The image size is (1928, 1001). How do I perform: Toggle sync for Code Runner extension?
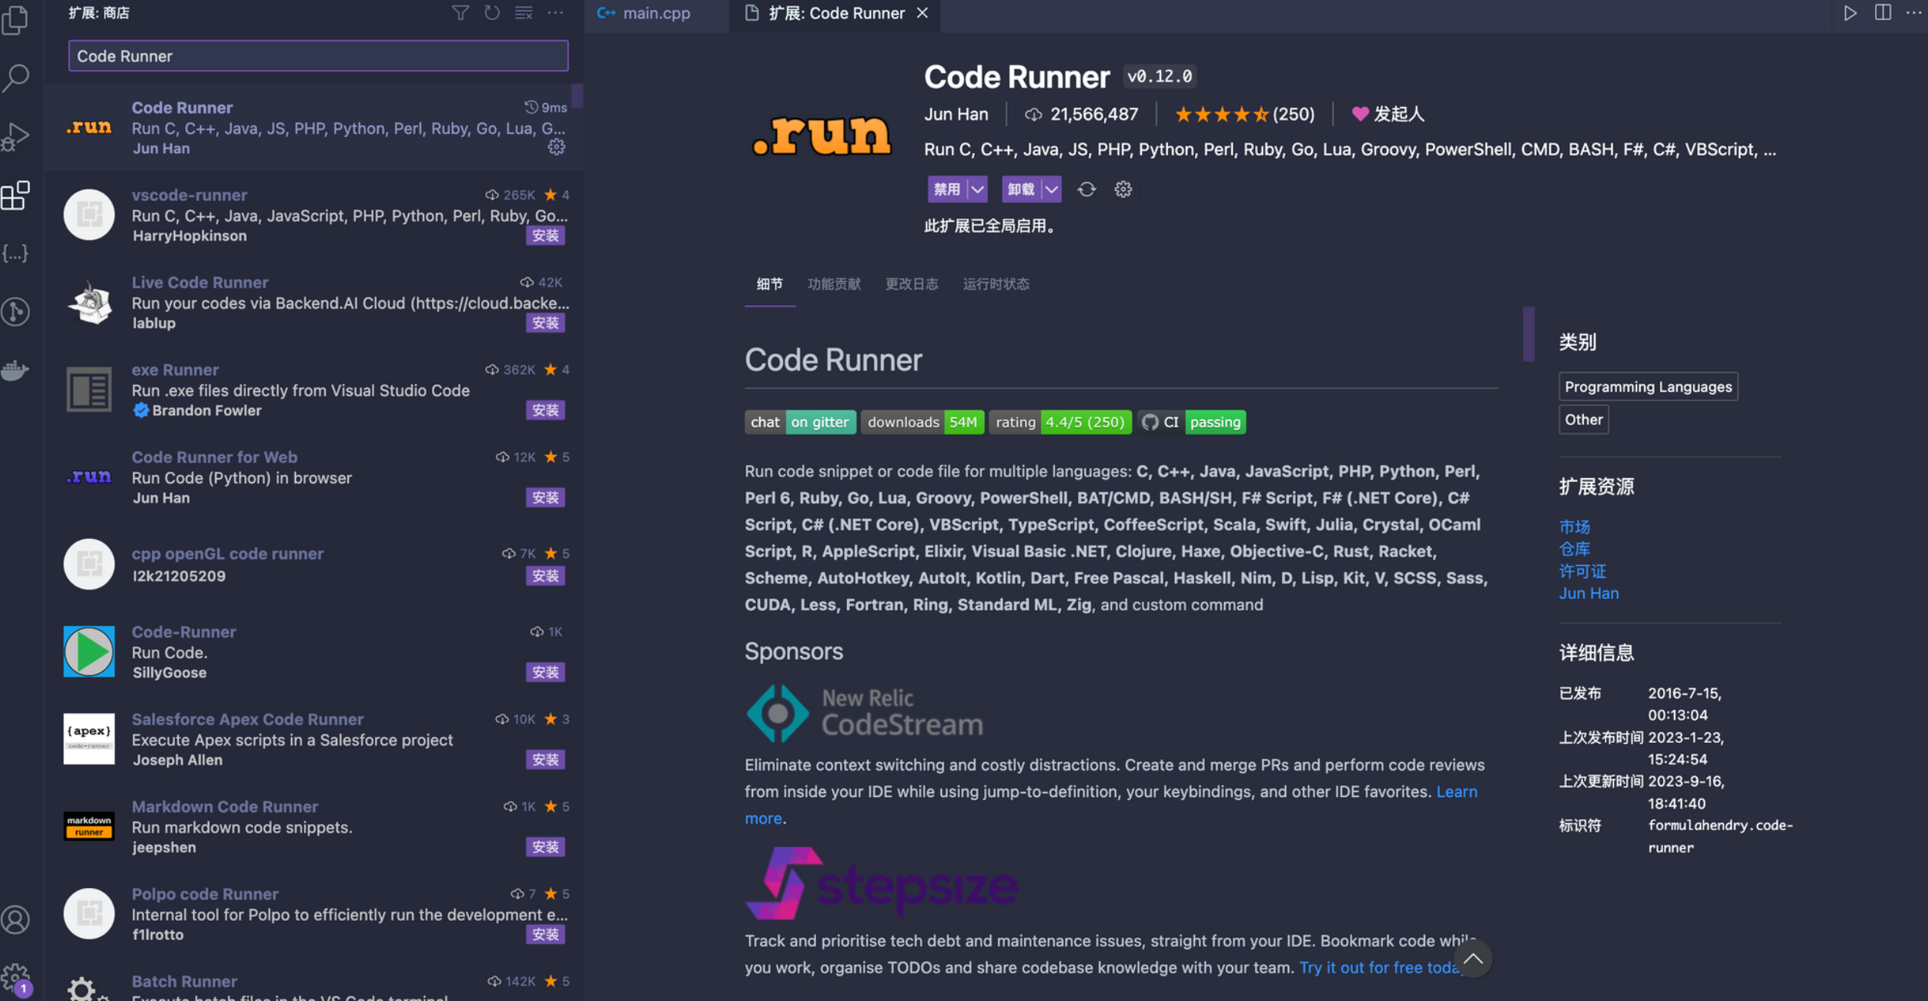pos(1086,189)
